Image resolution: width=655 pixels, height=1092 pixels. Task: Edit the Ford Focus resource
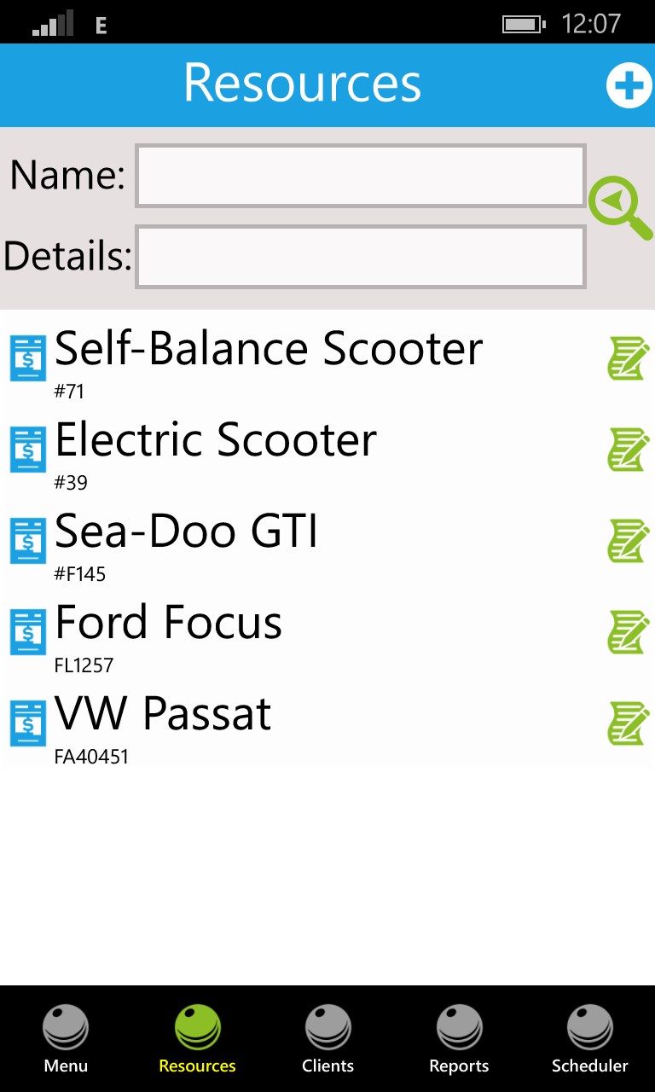click(629, 632)
